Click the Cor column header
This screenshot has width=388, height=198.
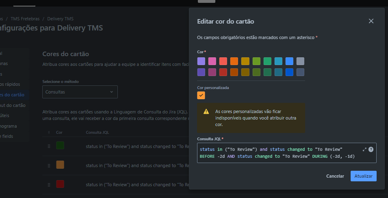(x=59, y=133)
